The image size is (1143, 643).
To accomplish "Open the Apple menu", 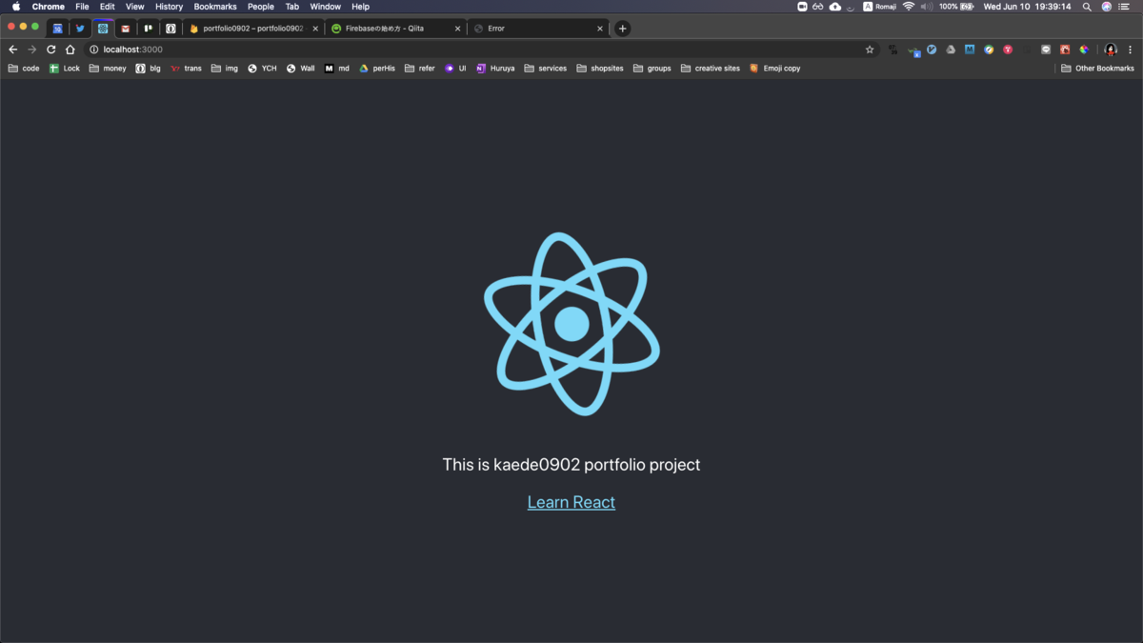I will 16,7.
